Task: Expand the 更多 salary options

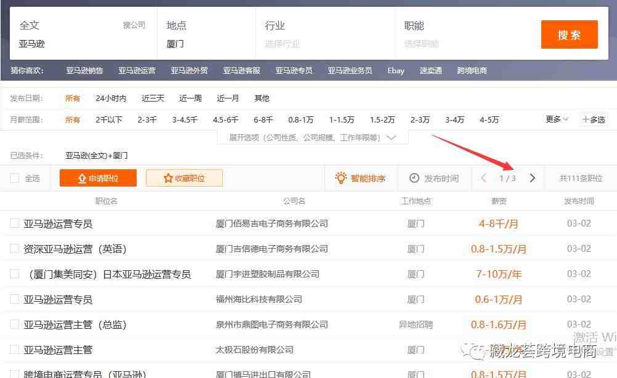Action: 557,119
